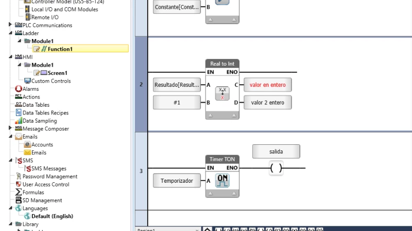Open Screen1 under HMI Module1

[58, 73]
